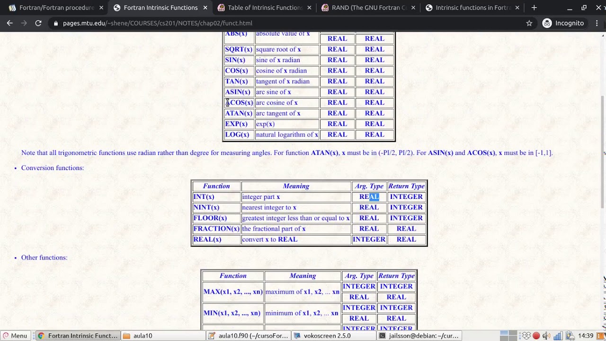Click the page vertical scrollbar thumb
Image resolution: width=606 pixels, height=341 pixels.
(603, 152)
